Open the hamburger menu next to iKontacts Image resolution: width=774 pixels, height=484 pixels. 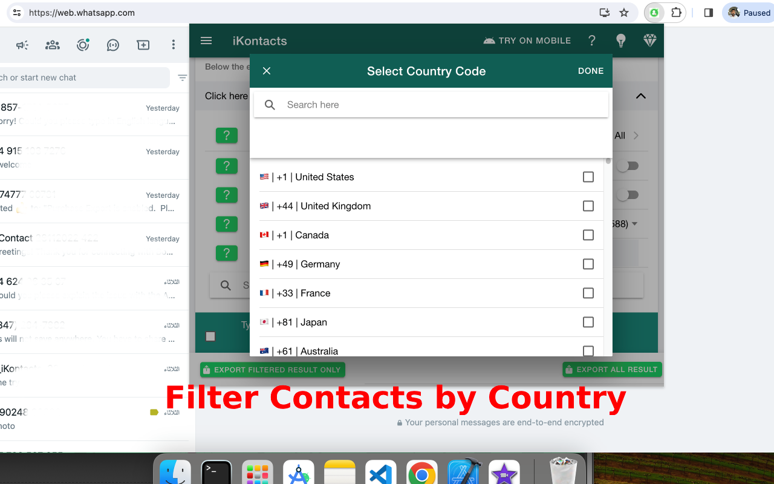click(x=206, y=41)
